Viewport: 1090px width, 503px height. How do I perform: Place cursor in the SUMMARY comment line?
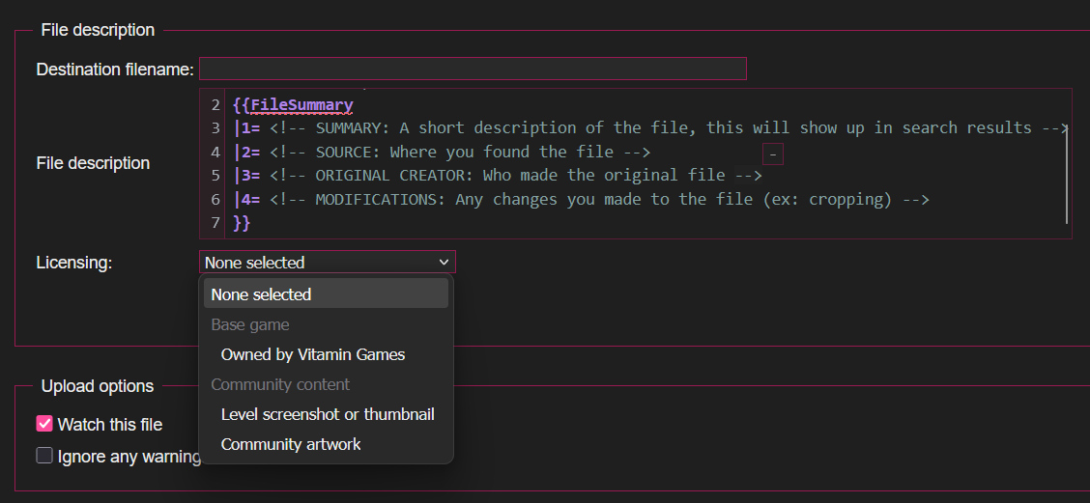pyautogui.click(x=667, y=128)
